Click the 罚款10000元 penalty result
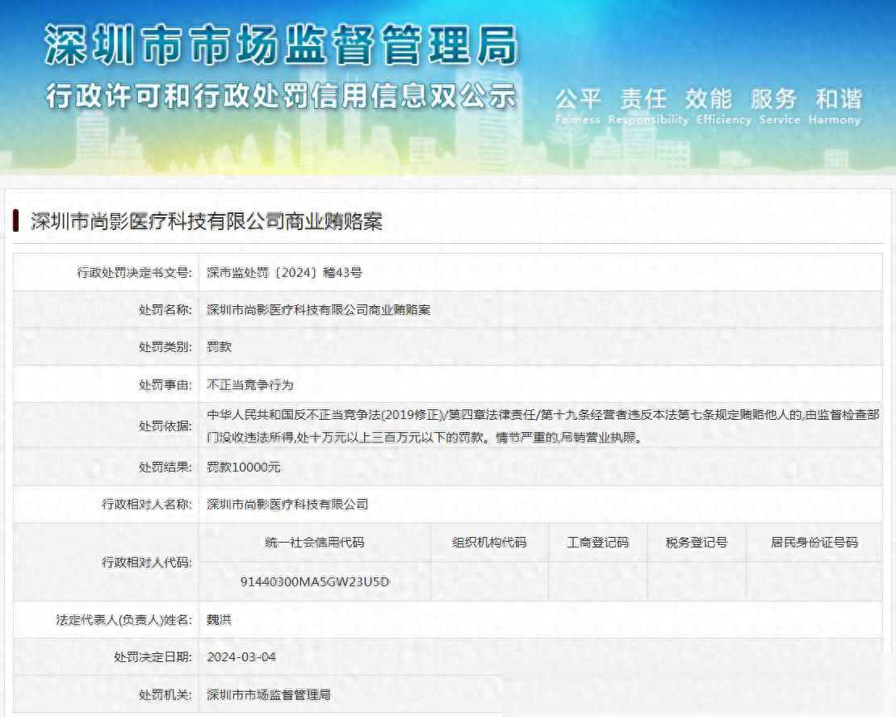Image resolution: width=896 pixels, height=717 pixels. tap(244, 467)
